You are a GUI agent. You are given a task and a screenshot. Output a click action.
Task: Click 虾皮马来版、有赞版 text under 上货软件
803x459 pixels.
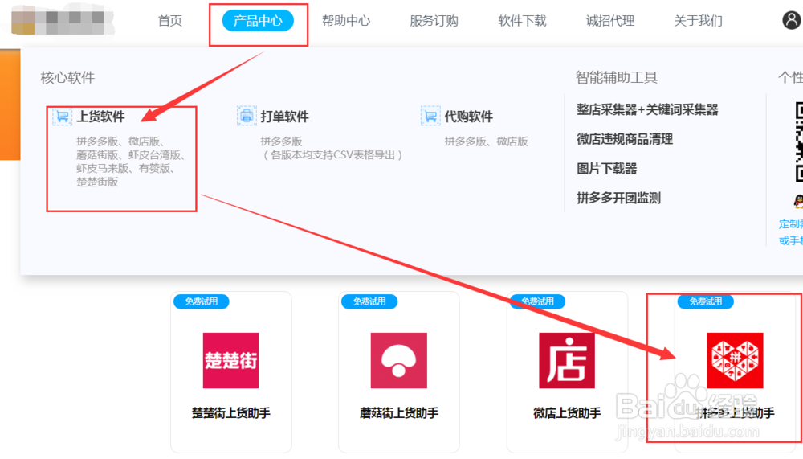pyautogui.click(x=125, y=168)
